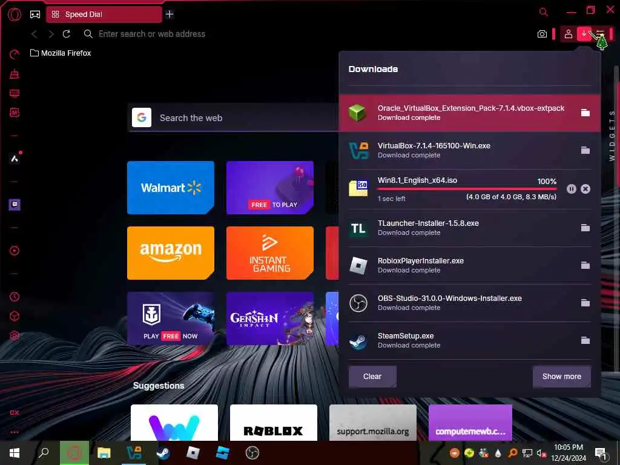
Task: Open the support.mozilla.org suggestion tile
Action: (x=373, y=422)
